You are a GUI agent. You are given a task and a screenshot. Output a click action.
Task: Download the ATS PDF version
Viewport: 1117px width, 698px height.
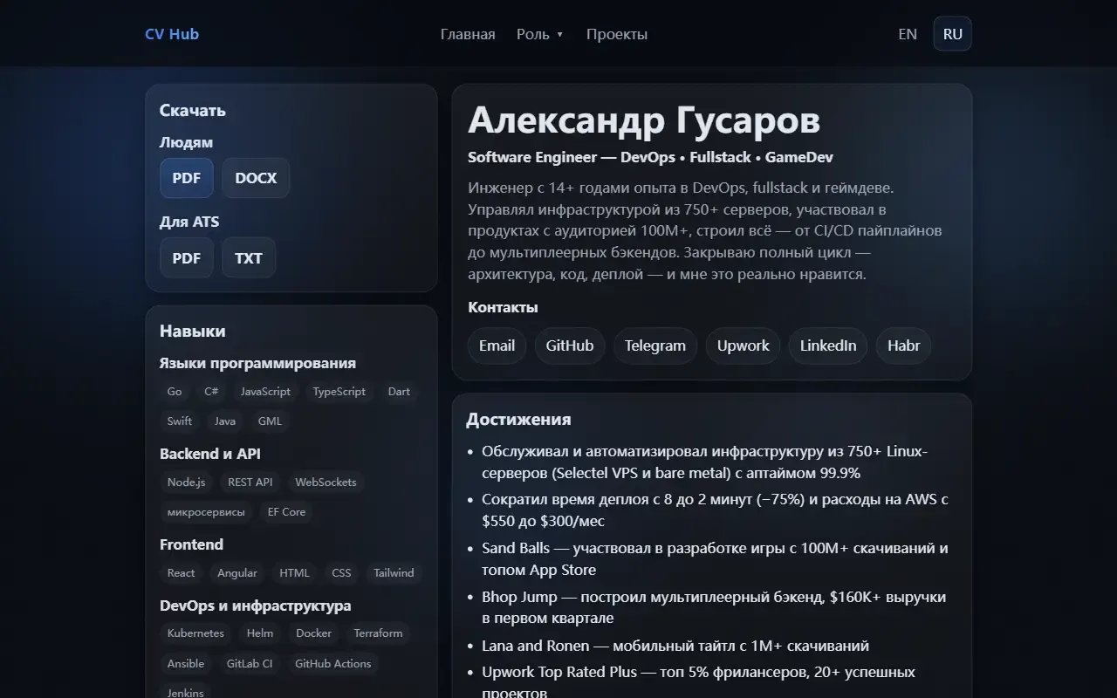(187, 257)
